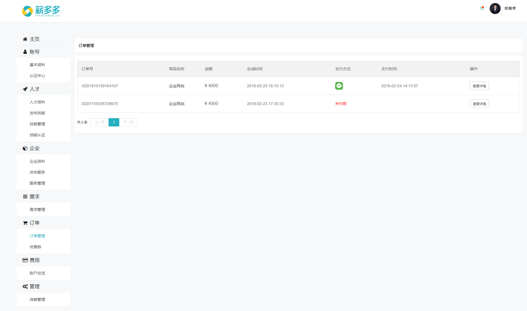Open 发布服务 in sidebar
The width and height of the screenshot is (527, 311).
coord(37,173)
